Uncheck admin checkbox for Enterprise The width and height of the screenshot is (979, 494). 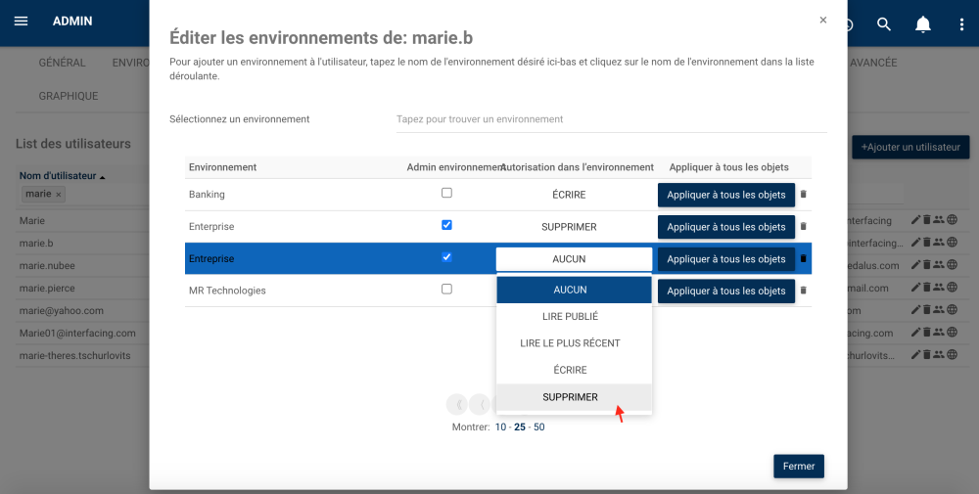click(x=446, y=225)
